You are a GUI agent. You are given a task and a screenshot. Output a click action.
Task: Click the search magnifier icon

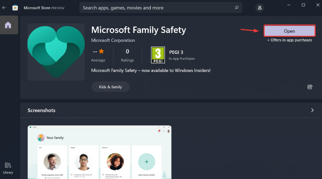236,8
